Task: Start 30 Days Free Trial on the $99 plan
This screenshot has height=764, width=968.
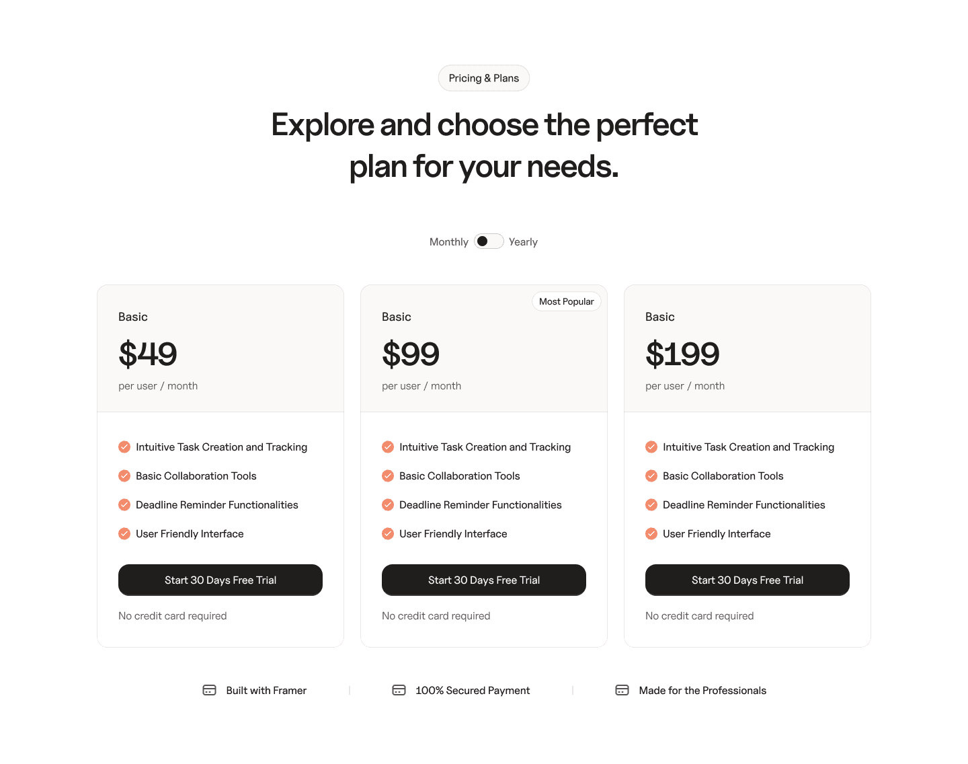Action: 483,580
